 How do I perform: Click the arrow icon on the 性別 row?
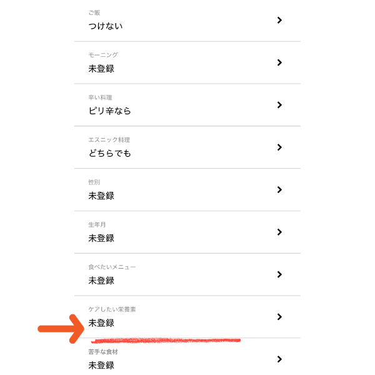279,189
